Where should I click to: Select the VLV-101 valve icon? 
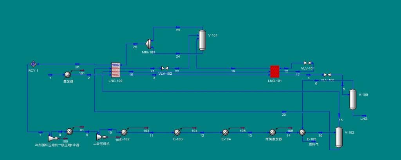click(x=307, y=63)
